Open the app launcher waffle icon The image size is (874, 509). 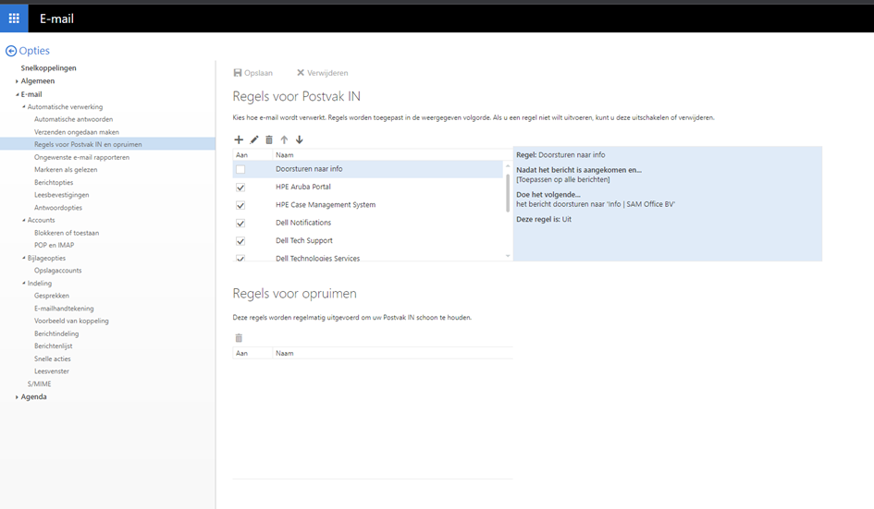pyautogui.click(x=14, y=18)
